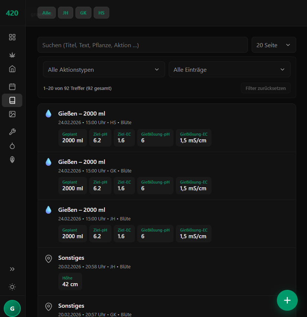The width and height of the screenshot is (307, 317).
Task: Toggle light theme with sun icon
Action: point(12,287)
